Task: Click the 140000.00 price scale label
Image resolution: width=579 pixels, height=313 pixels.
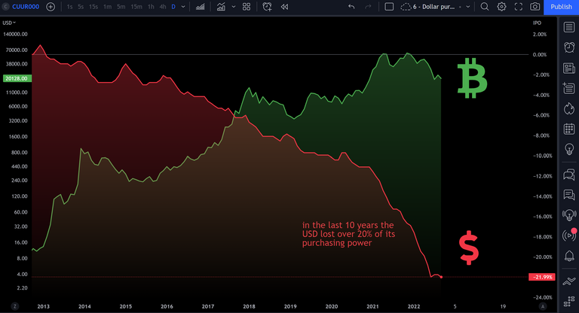Action: 15,35
